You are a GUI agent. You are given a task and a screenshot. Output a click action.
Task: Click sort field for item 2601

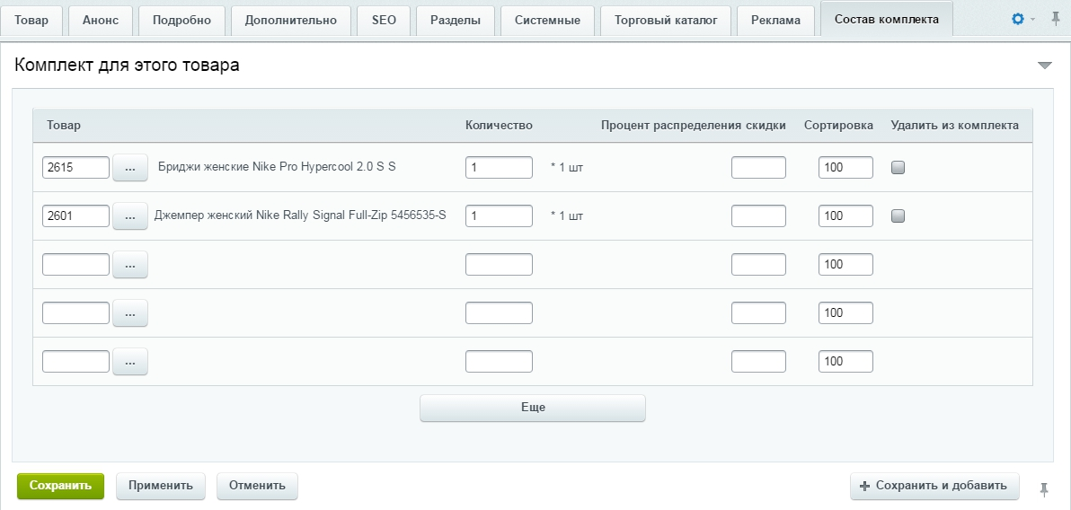click(x=845, y=215)
